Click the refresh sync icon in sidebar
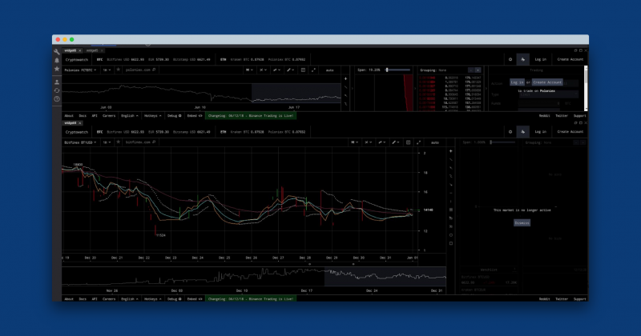Image resolution: width=641 pixels, height=336 pixels. click(57, 90)
